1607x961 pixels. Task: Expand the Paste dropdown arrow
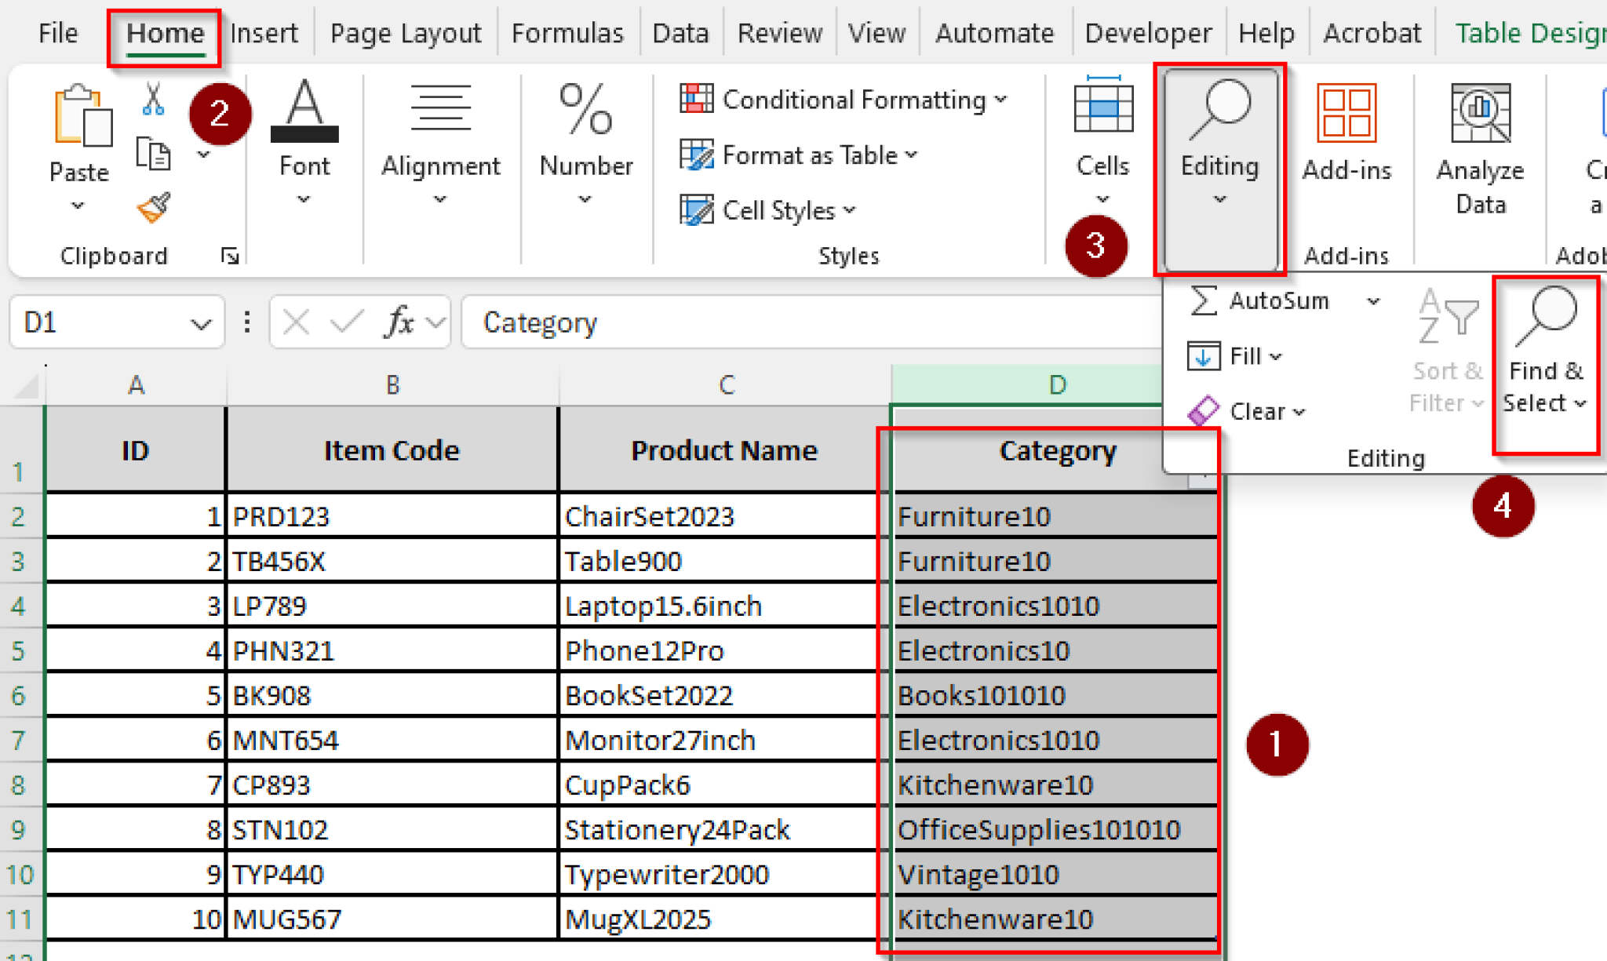[77, 206]
